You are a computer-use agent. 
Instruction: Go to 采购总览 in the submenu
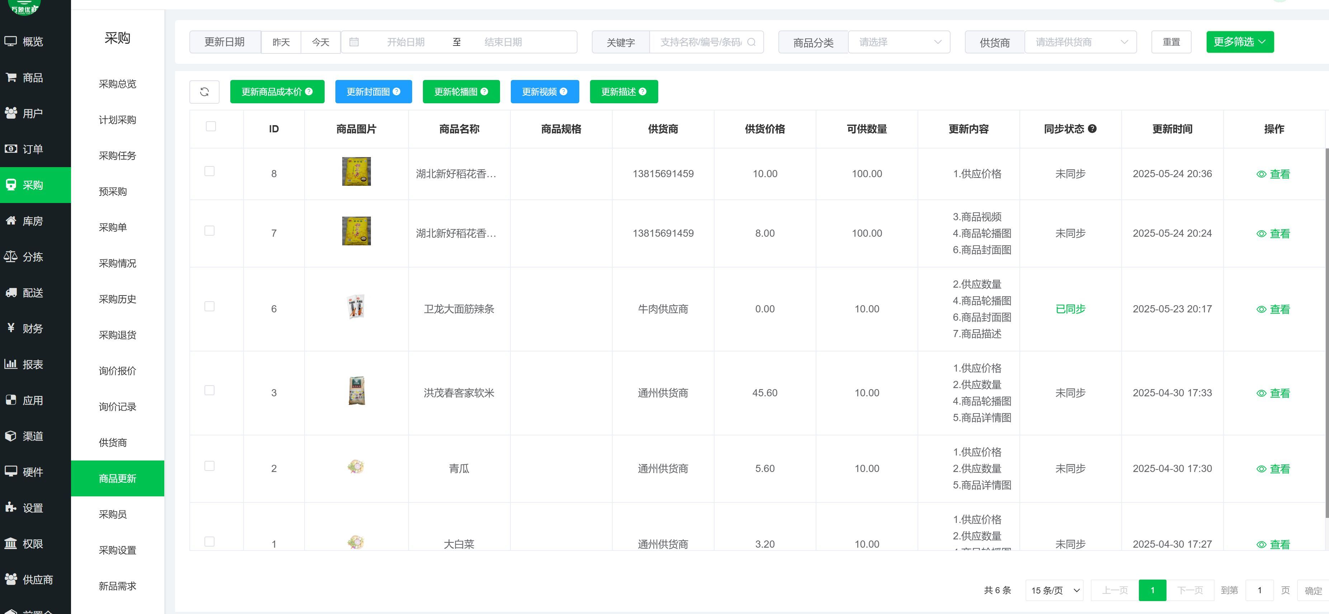(118, 84)
